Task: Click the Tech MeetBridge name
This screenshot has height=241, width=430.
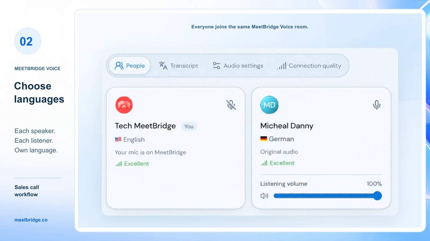Action: (145, 126)
